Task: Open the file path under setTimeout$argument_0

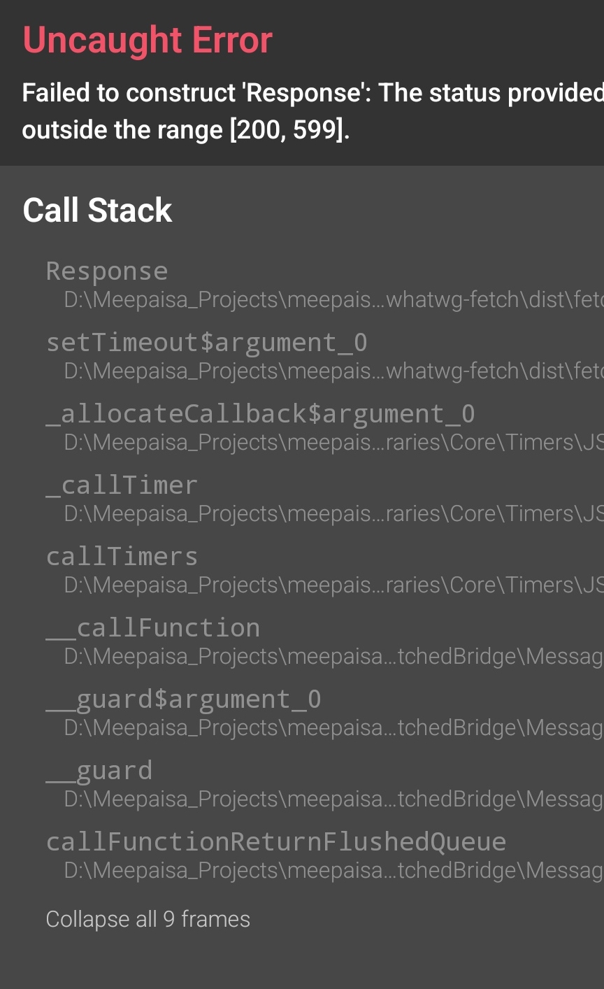Action: (x=334, y=371)
